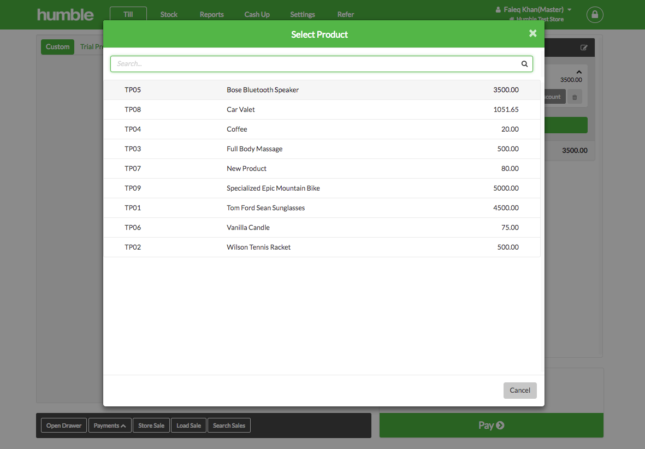
Task: Select the Custom tab
Action: [x=57, y=47]
